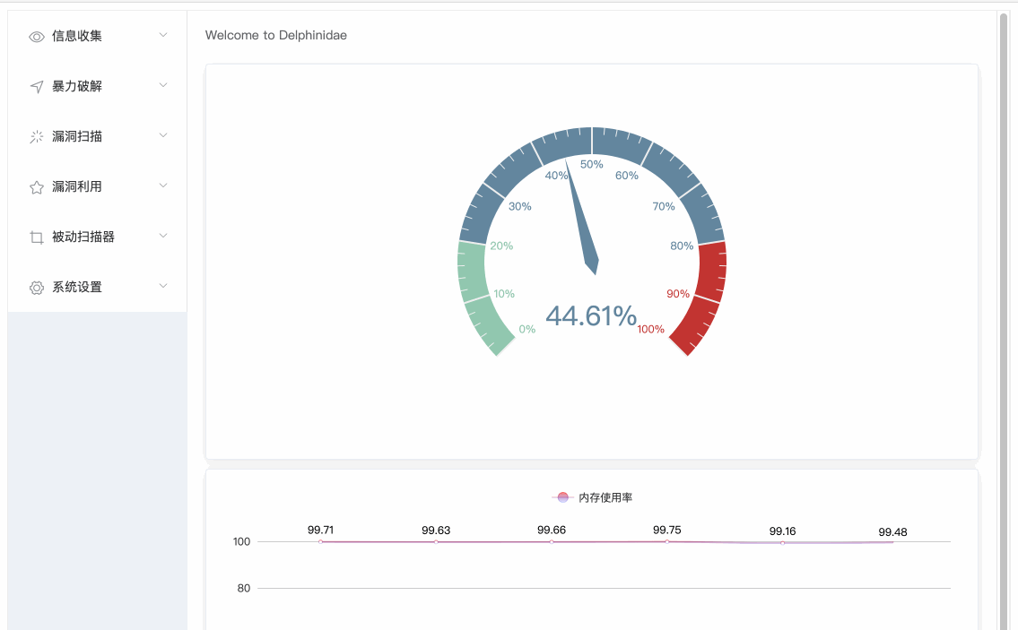Screen dimensions: 1018x630
Task: Expand the 漏洞扫描 submenu chevron
Action: point(163,135)
